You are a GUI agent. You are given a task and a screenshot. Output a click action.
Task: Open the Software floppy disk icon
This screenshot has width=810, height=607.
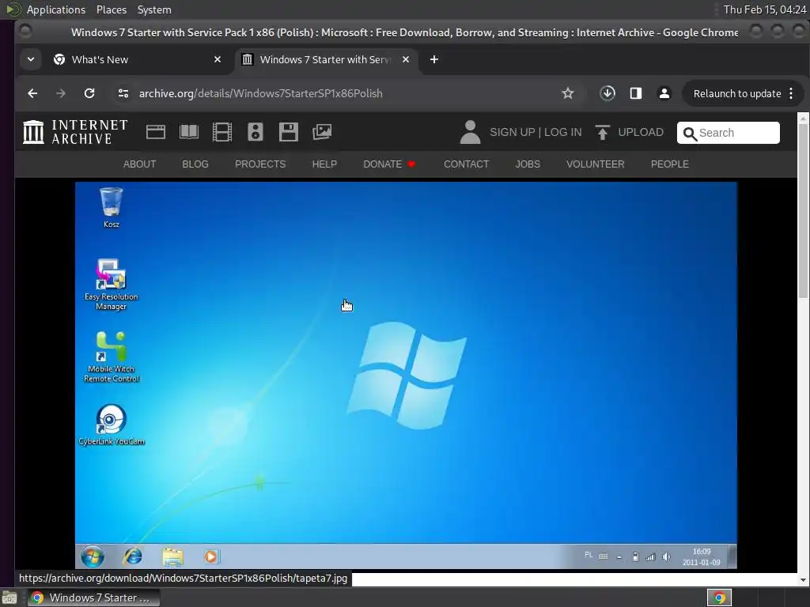pyautogui.click(x=288, y=132)
